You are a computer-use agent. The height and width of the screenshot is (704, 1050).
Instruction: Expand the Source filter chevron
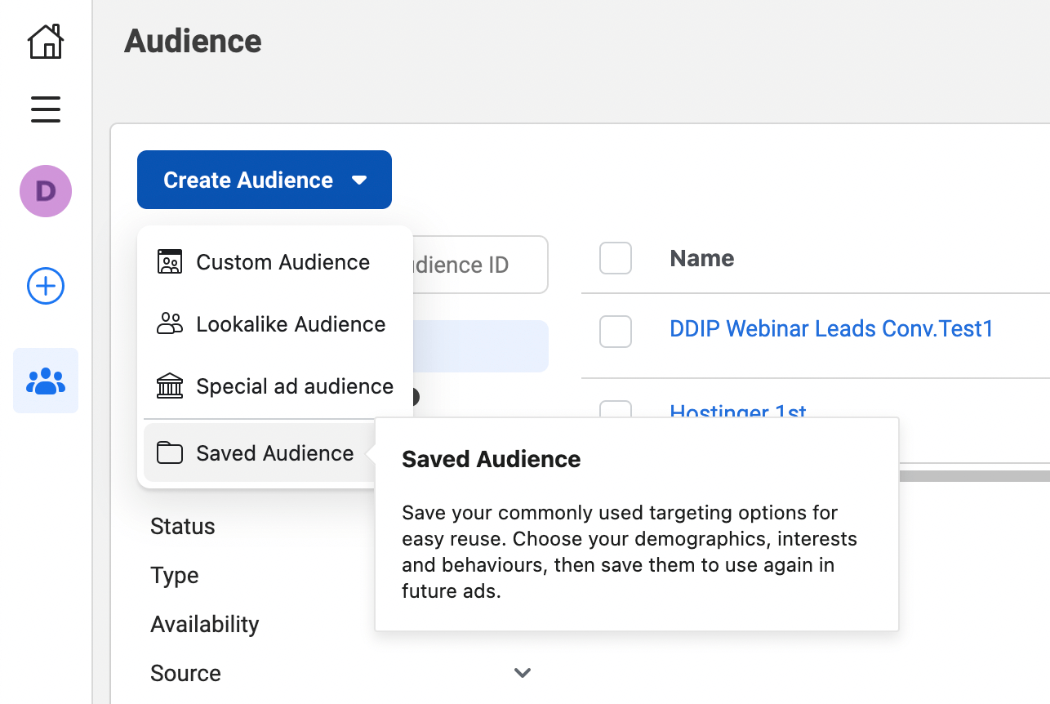click(x=523, y=673)
